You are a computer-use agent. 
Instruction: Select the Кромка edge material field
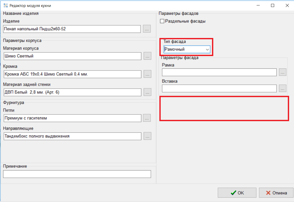pyautogui.click(x=72, y=74)
